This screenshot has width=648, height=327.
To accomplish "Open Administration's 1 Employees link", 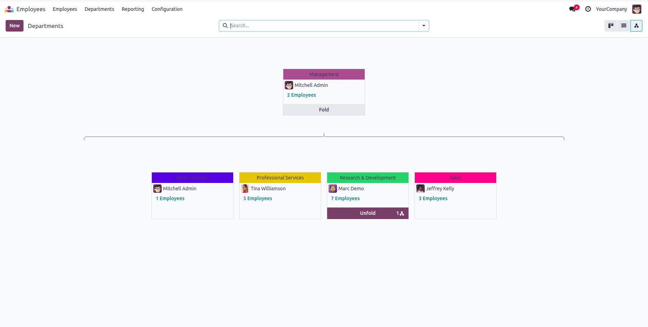I will [x=170, y=198].
